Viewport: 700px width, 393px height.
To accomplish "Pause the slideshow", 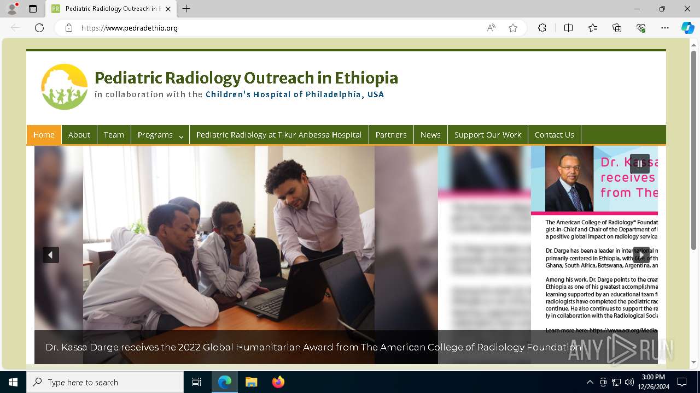I will tap(640, 164).
